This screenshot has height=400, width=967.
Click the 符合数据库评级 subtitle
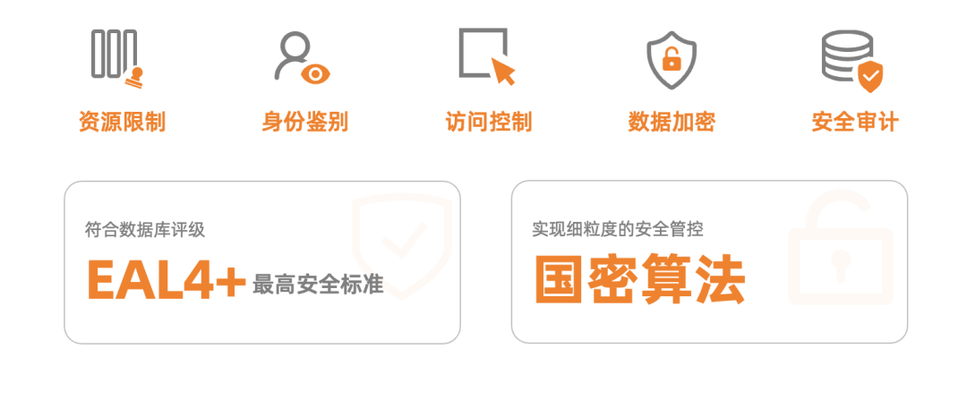tap(145, 231)
